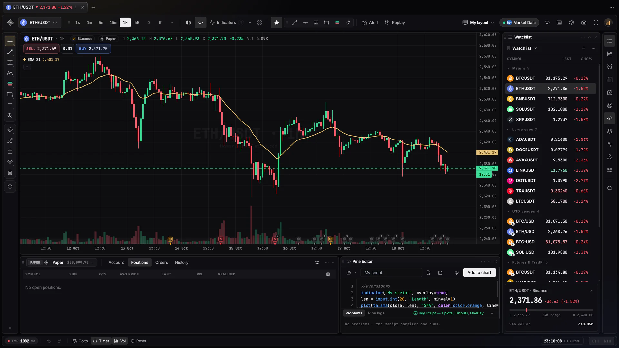This screenshot has width=619, height=348.
Task: Click the save script icon in Pine Editor
Action: tap(440, 273)
